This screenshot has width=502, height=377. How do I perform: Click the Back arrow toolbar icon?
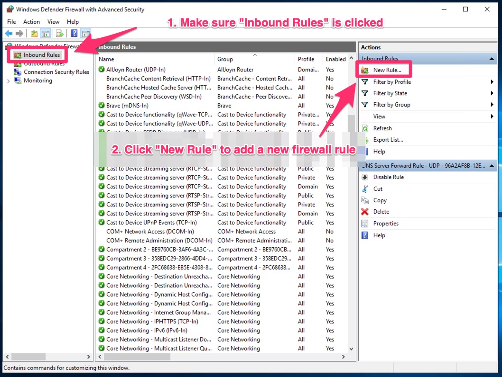tap(9, 34)
